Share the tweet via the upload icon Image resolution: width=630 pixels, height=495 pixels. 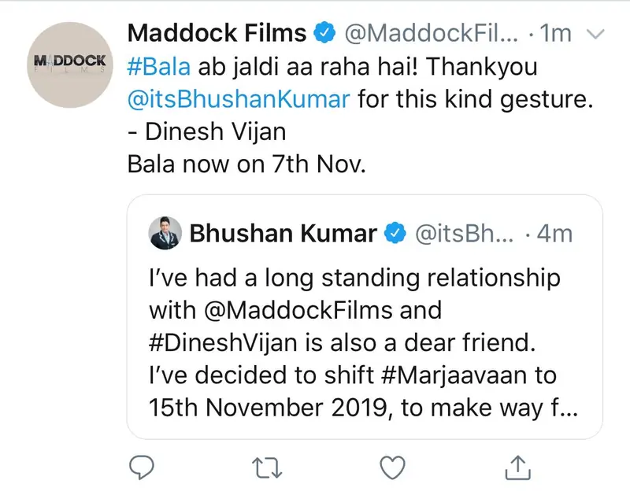[x=517, y=466]
